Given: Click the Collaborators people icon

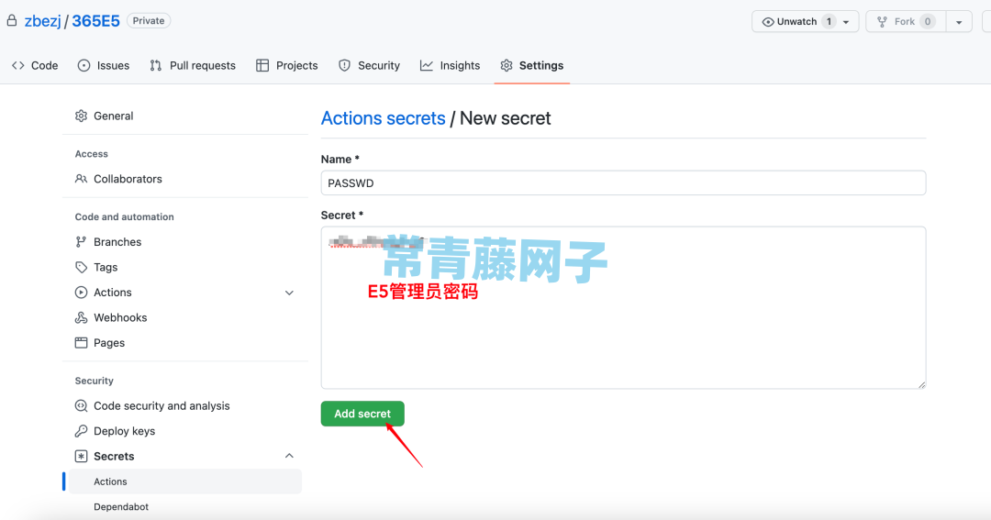Looking at the screenshot, I should click(x=81, y=179).
